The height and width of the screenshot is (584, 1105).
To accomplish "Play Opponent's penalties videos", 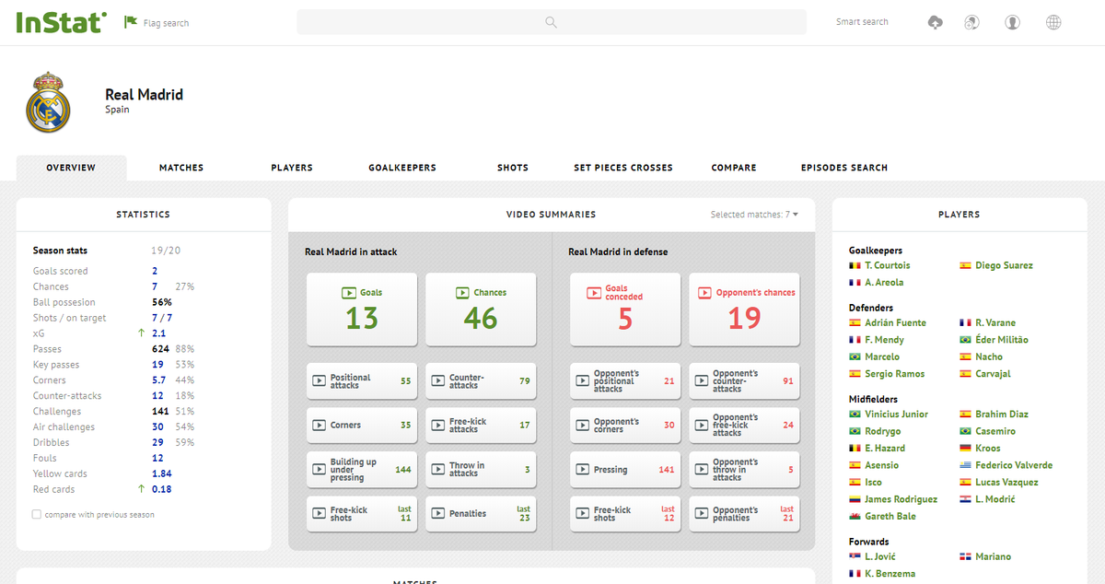I will point(744,514).
